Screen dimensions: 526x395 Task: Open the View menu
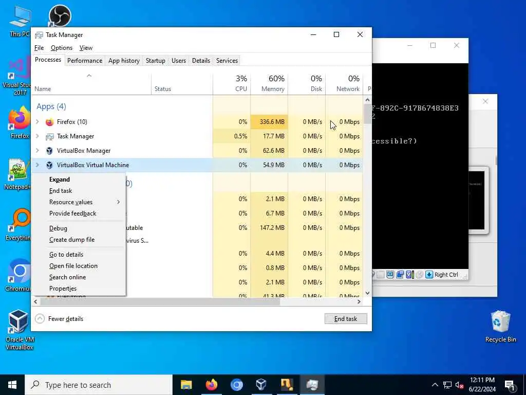coord(86,48)
